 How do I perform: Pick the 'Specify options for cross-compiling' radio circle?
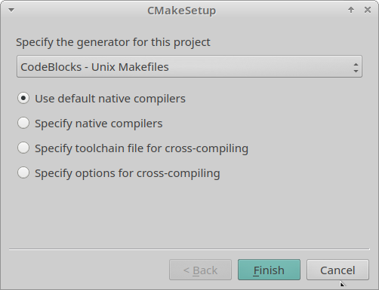point(23,172)
